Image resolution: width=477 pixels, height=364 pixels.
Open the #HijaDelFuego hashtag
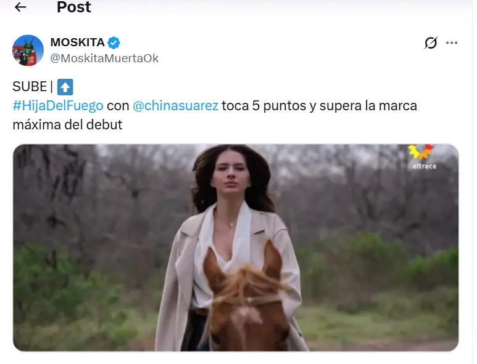(x=58, y=106)
